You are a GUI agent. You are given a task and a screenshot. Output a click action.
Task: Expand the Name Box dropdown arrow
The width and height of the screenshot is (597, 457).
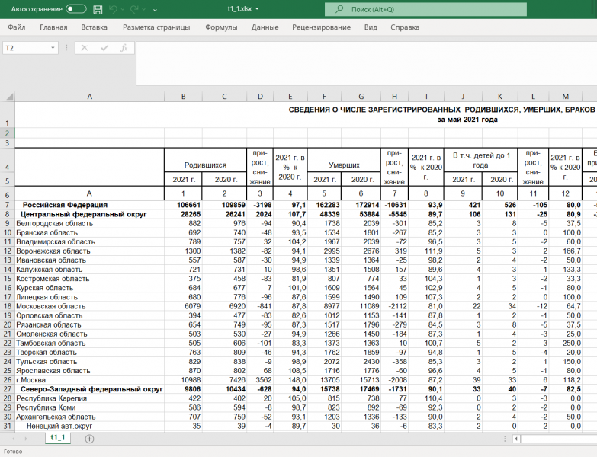[x=53, y=48]
